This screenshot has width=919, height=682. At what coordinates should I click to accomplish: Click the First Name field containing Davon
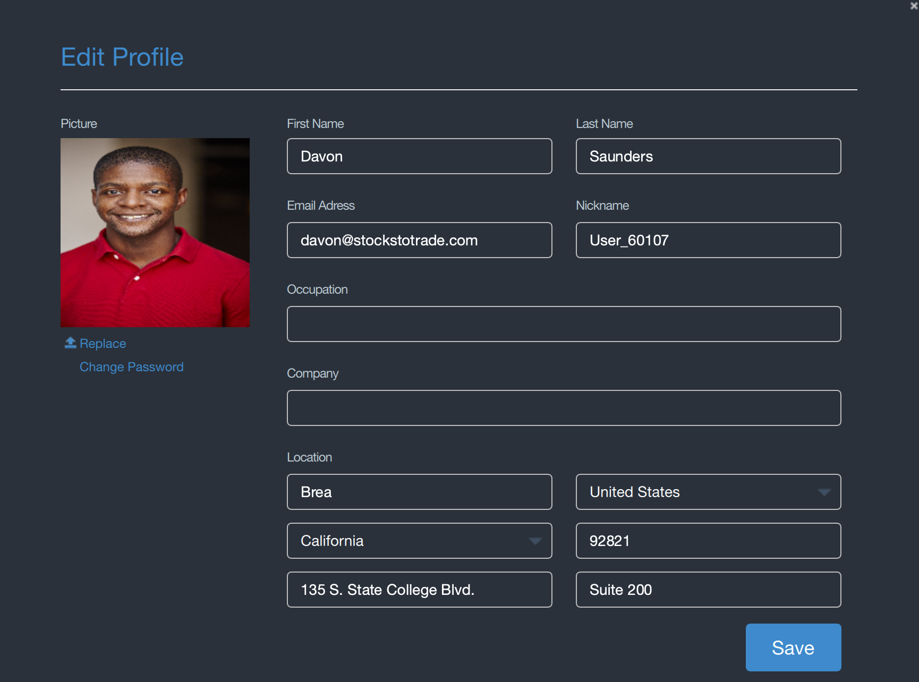click(x=419, y=156)
